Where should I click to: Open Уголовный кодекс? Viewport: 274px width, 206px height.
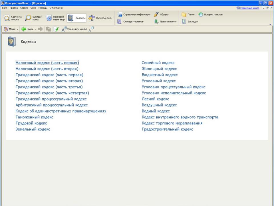[159, 81]
